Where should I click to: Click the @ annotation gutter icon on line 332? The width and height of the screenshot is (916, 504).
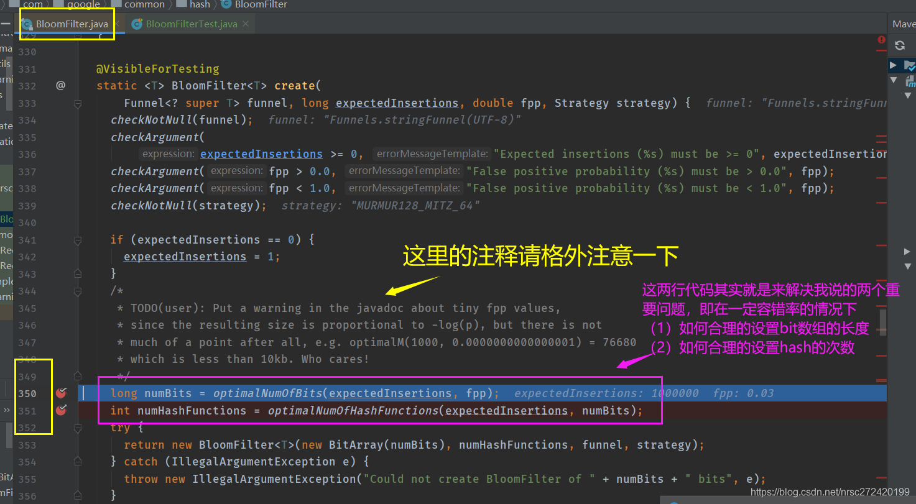coord(60,85)
